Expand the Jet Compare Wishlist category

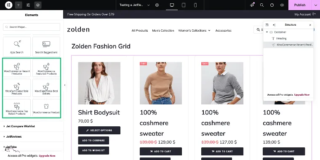[x=32, y=126]
